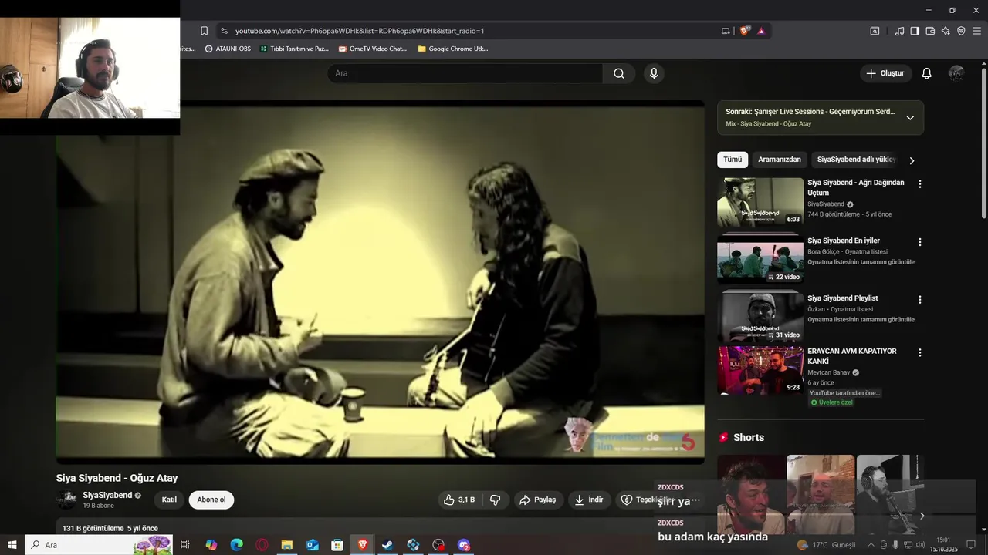988x555 pixels.
Task: Open Brave Rewards triangle icon
Action: (x=761, y=31)
